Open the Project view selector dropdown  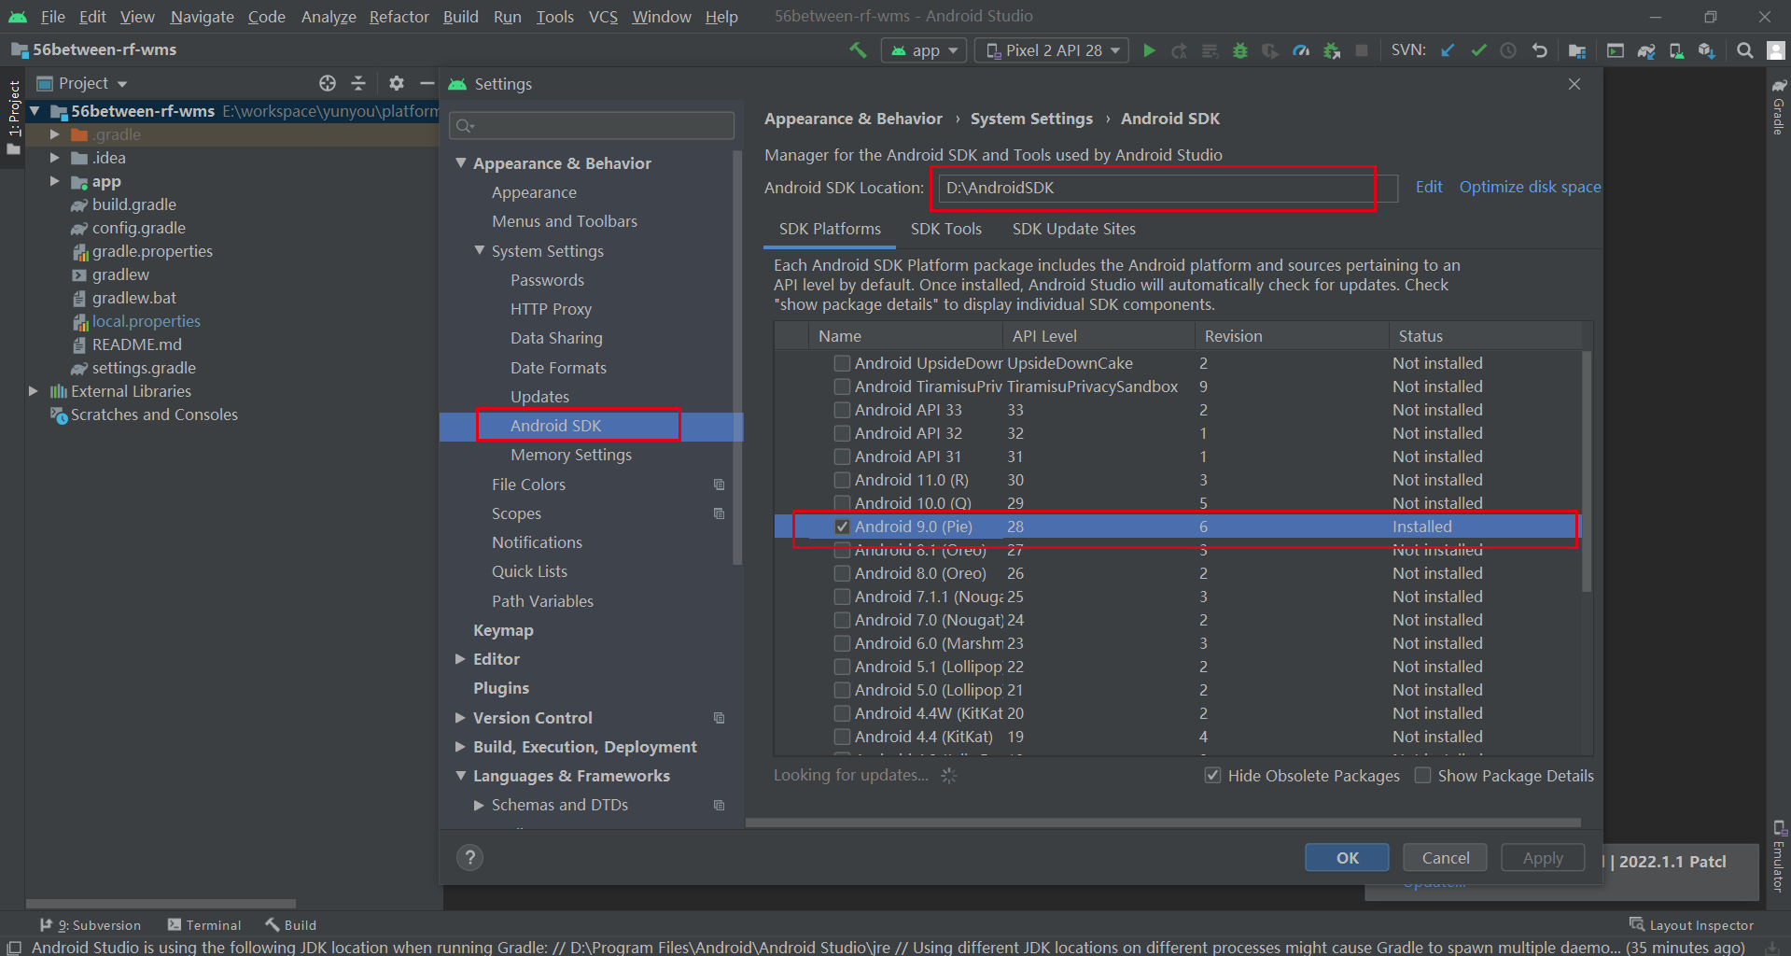click(82, 83)
